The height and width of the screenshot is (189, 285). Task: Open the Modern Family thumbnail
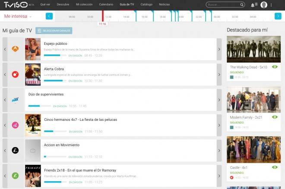click(253, 100)
